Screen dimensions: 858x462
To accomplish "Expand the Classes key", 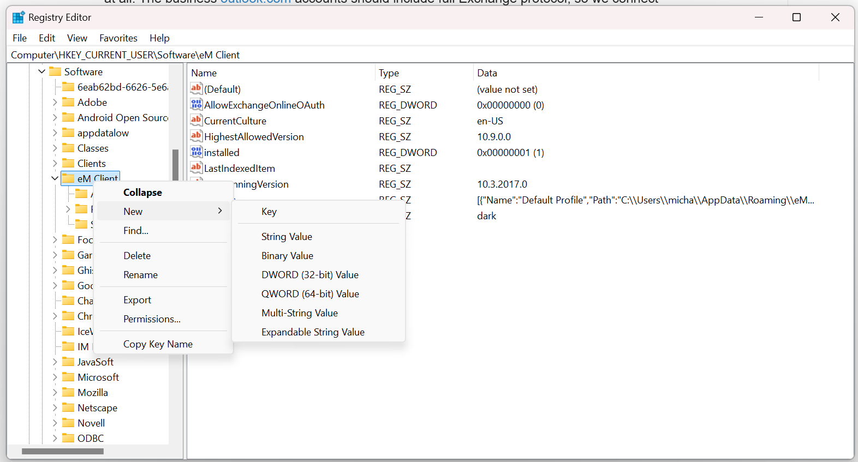I will coord(55,148).
